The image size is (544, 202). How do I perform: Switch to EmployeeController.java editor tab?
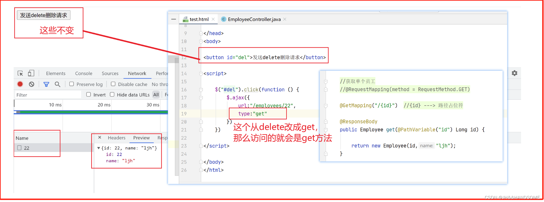click(254, 19)
